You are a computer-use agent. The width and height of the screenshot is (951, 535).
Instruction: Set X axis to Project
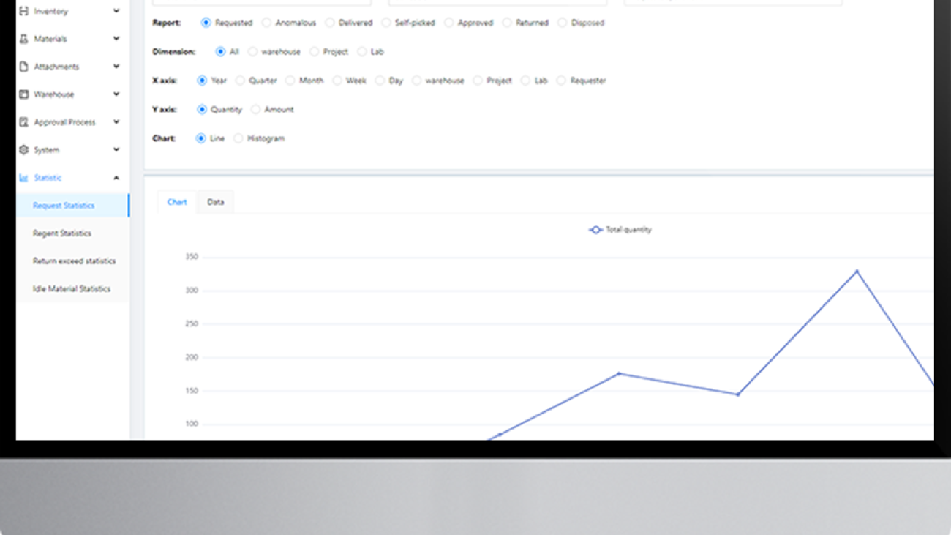478,81
